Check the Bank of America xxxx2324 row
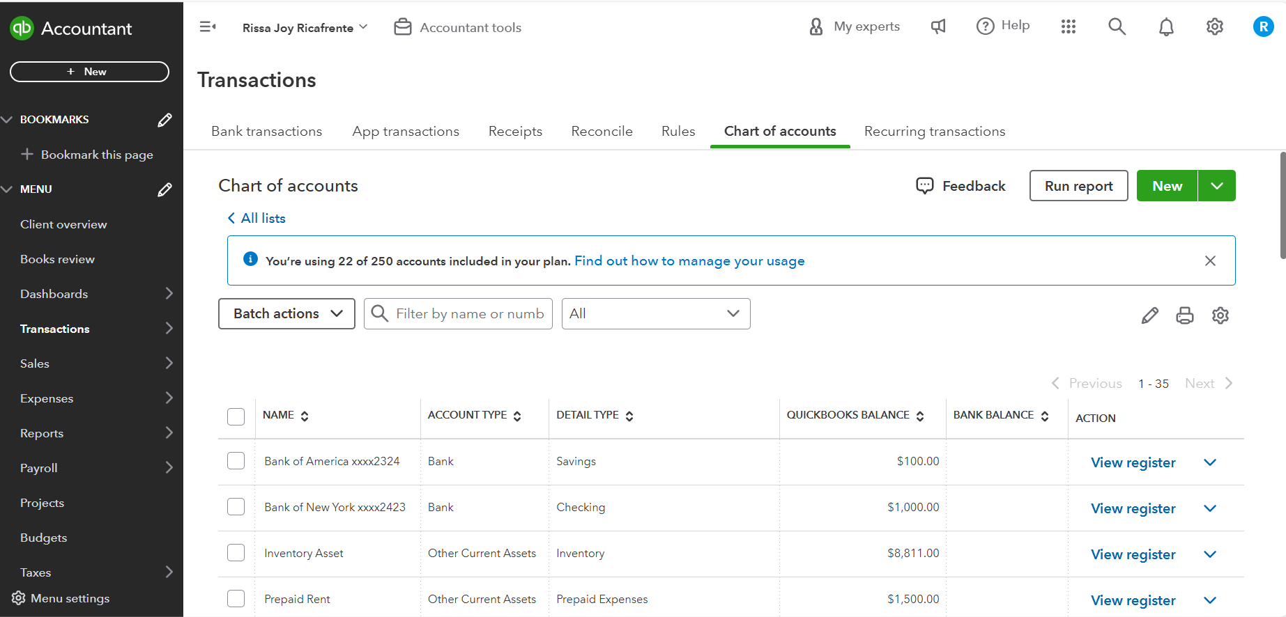The image size is (1286, 617). point(236,461)
